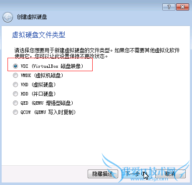The image size is (192, 185).
Task: Enable the QED radio button circle
Action: coord(15,103)
